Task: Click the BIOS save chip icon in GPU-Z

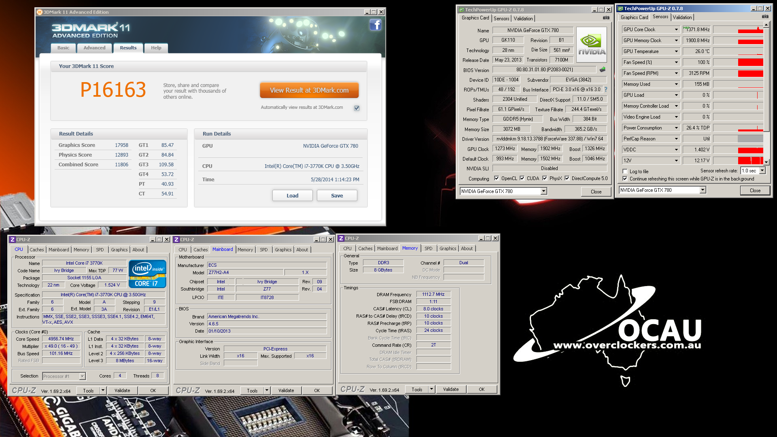Action: [x=603, y=70]
